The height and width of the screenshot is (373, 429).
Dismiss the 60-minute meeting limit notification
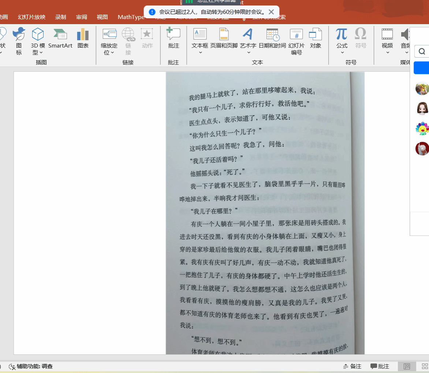[x=271, y=12]
